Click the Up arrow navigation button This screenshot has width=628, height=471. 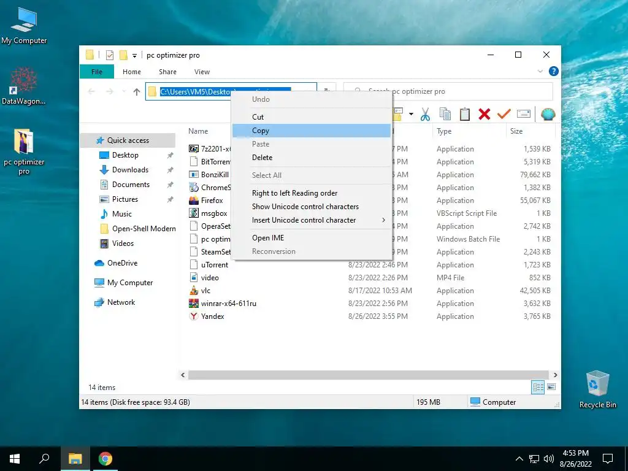(x=137, y=92)
